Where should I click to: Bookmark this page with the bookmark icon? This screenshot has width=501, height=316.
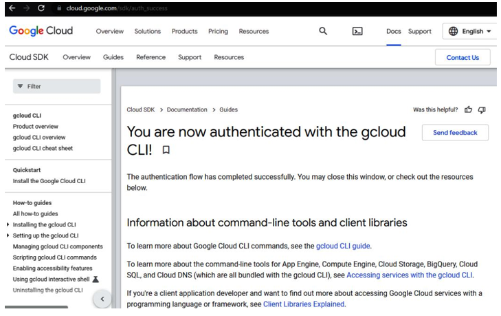(x=166, y=150)
